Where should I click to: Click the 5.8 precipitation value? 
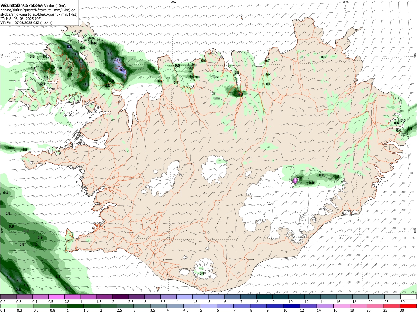(x=69, y=47)
